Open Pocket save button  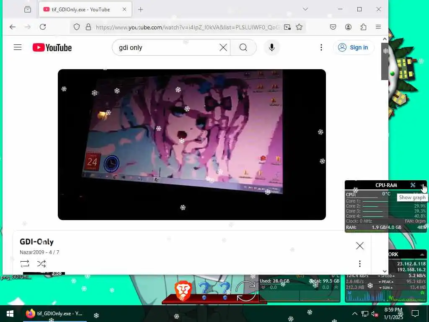(333, 27)
